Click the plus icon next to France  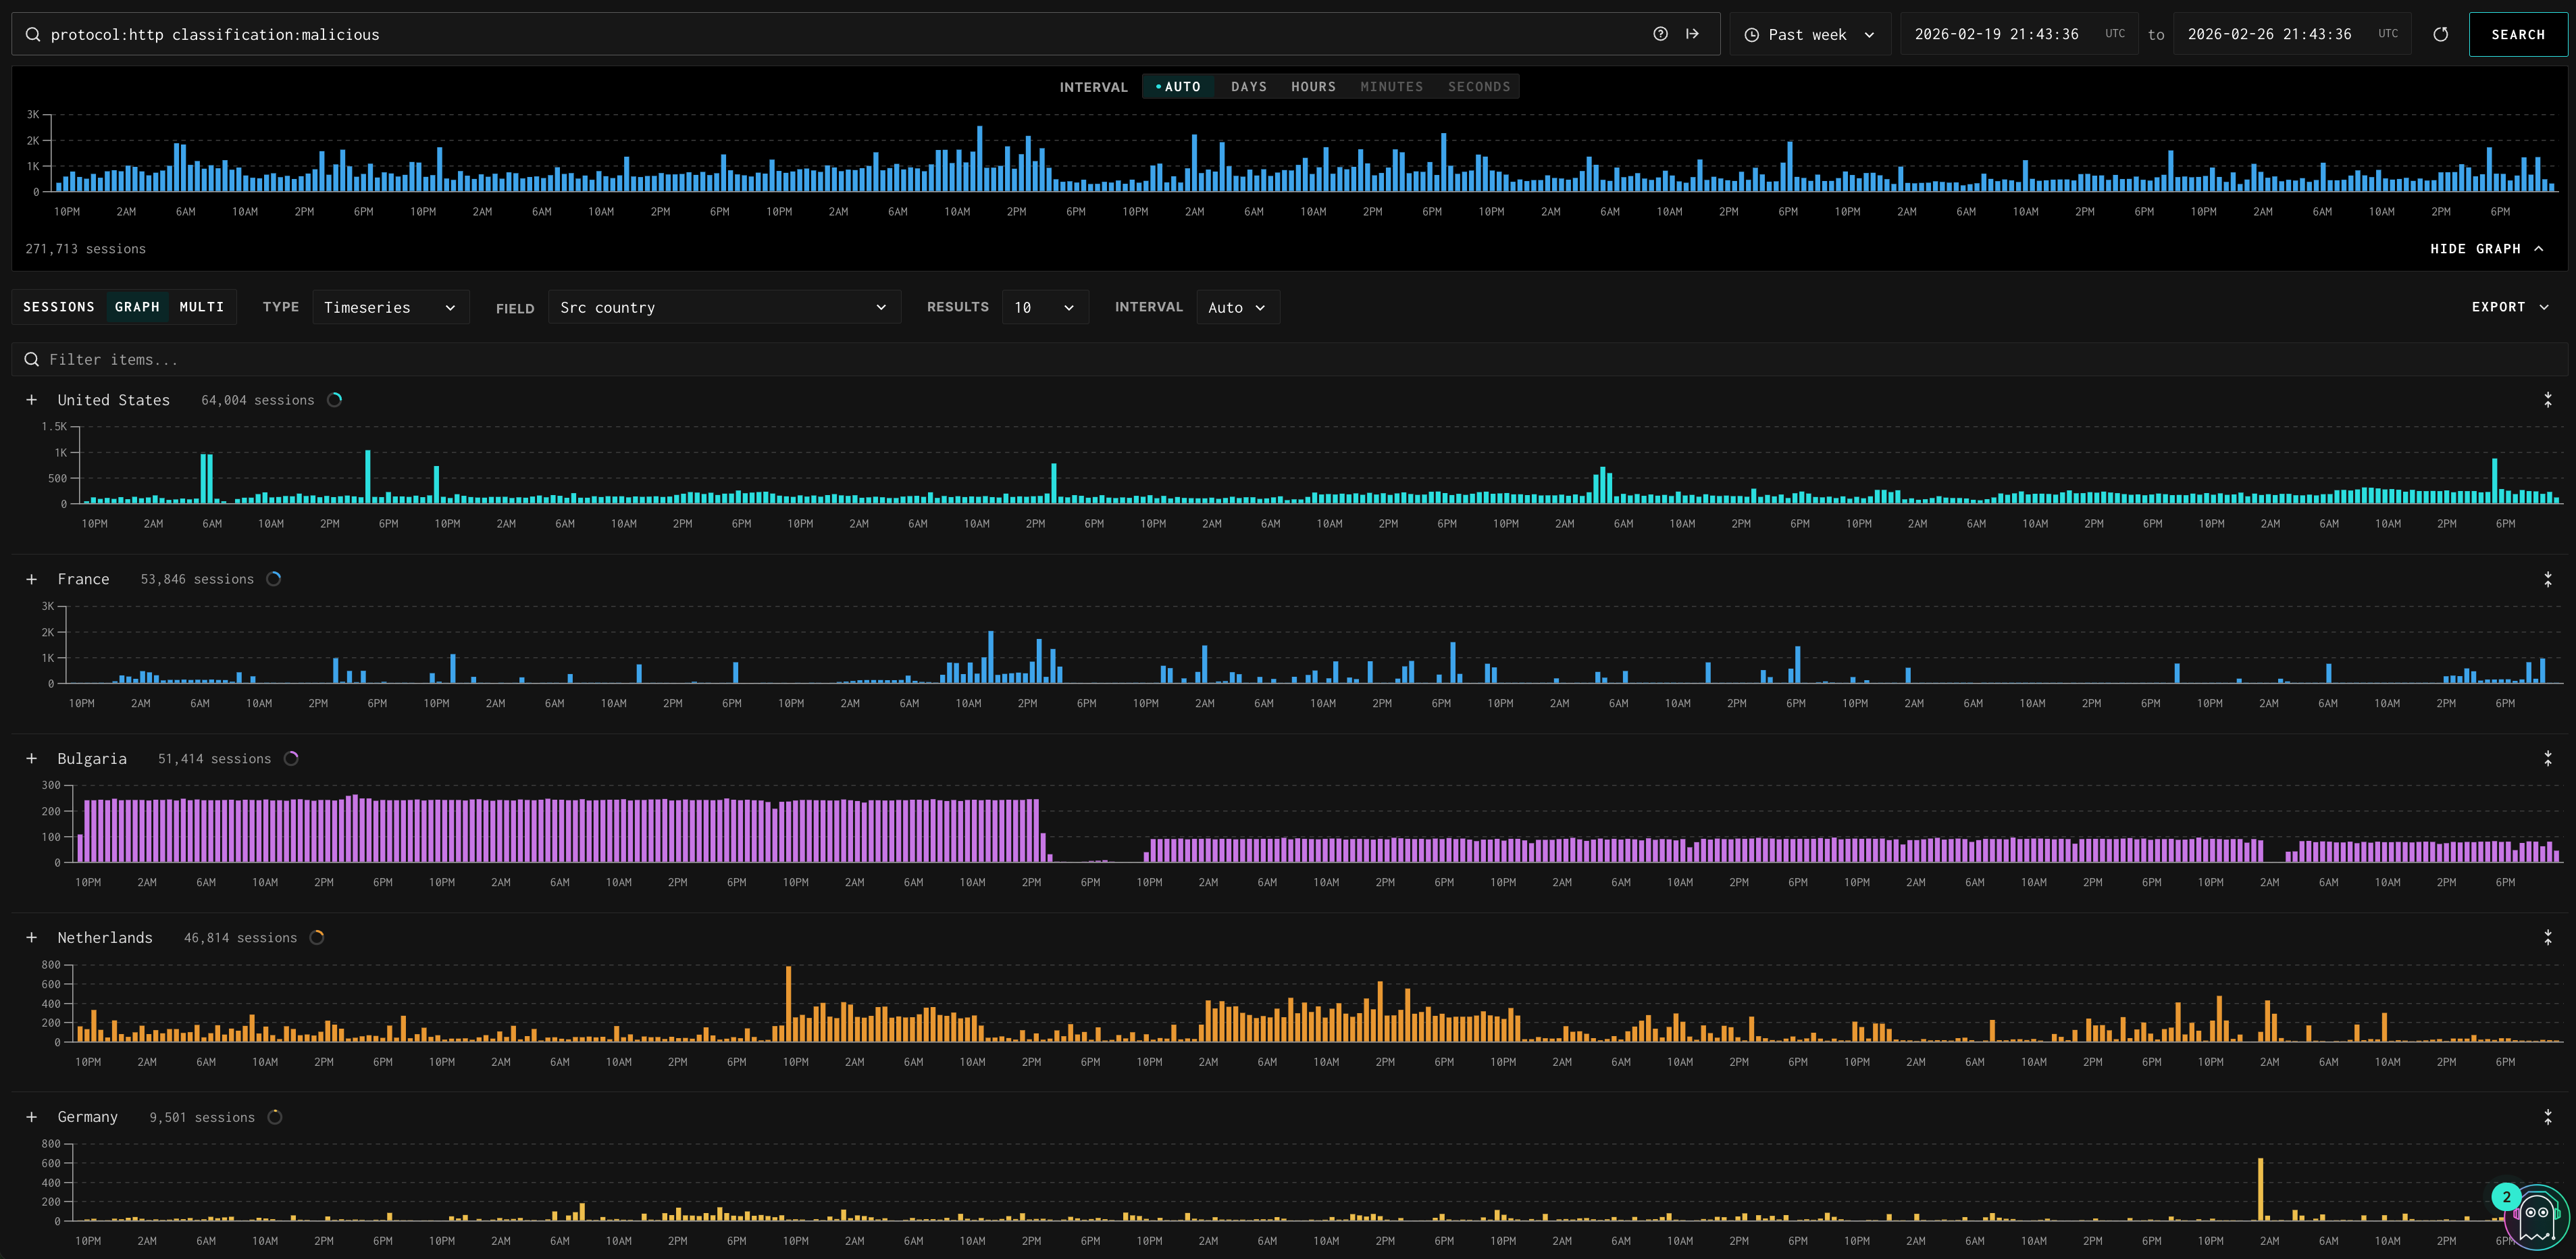(32, 580)
